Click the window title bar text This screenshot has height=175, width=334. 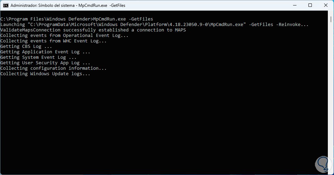point(68,5)
